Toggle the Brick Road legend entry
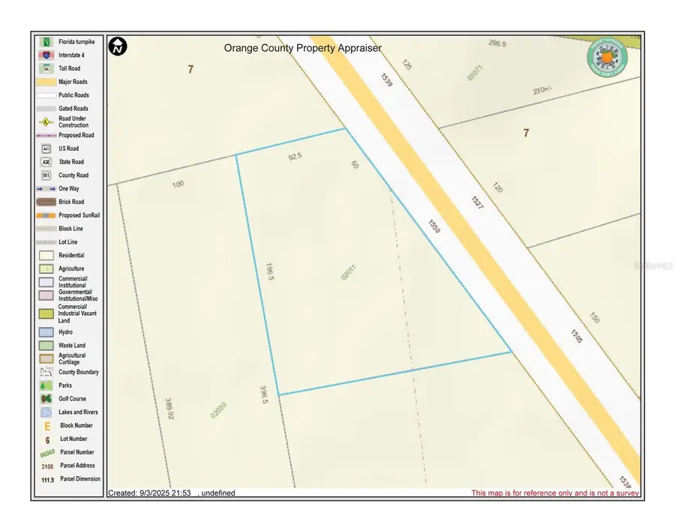675x531 pixels. pos(46,202)
